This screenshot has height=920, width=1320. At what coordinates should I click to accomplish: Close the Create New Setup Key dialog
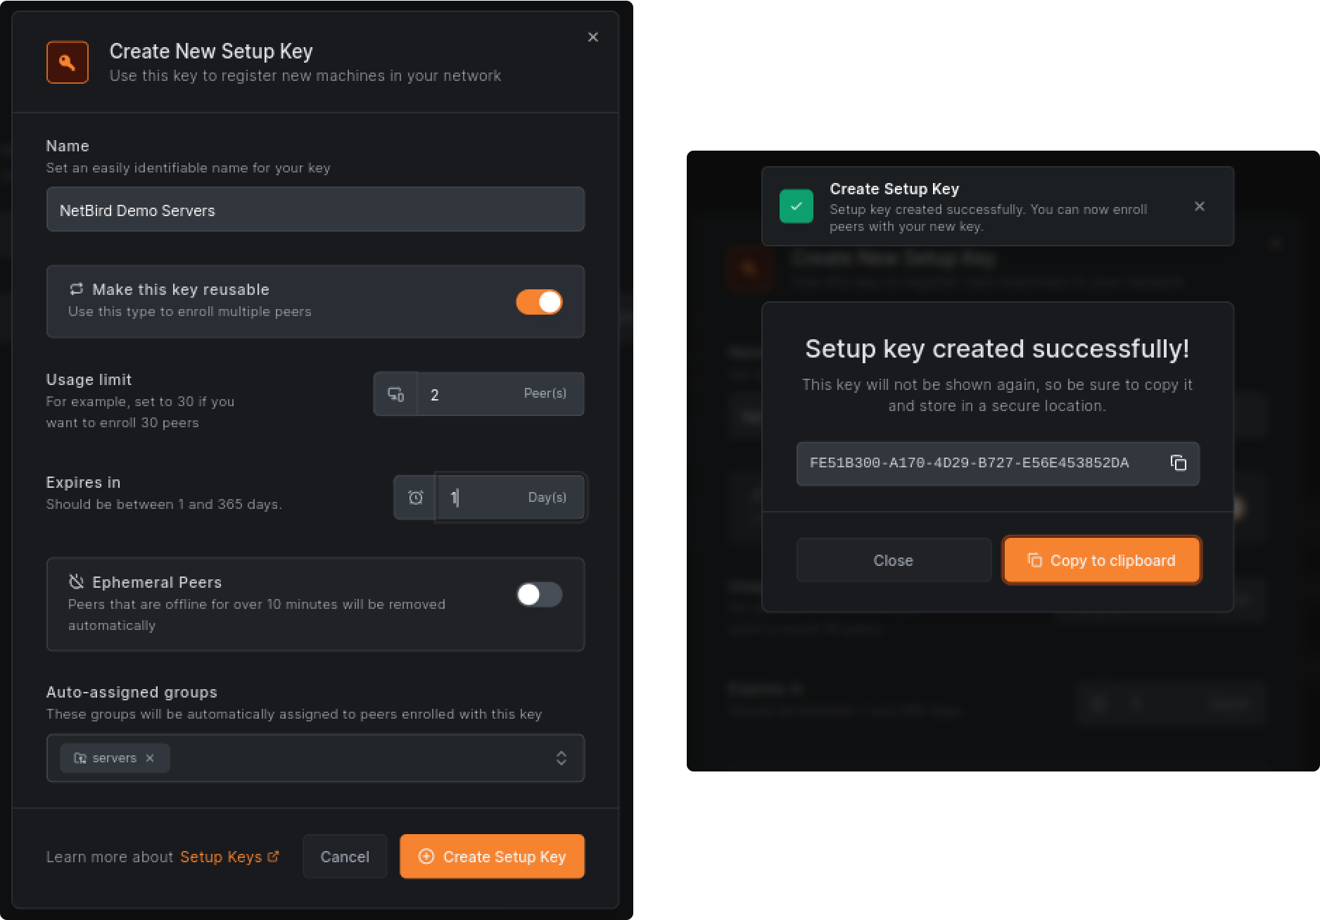[593, 37]
